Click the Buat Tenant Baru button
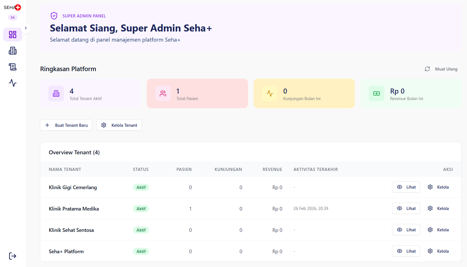The width and height of the screenshot is (467, 267). (66, 125)
